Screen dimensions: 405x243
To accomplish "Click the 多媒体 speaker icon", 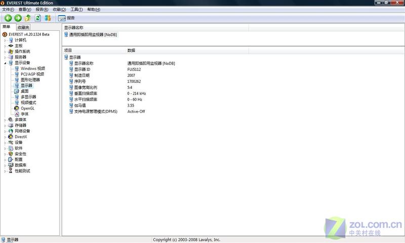I will (x=11, y=120).
